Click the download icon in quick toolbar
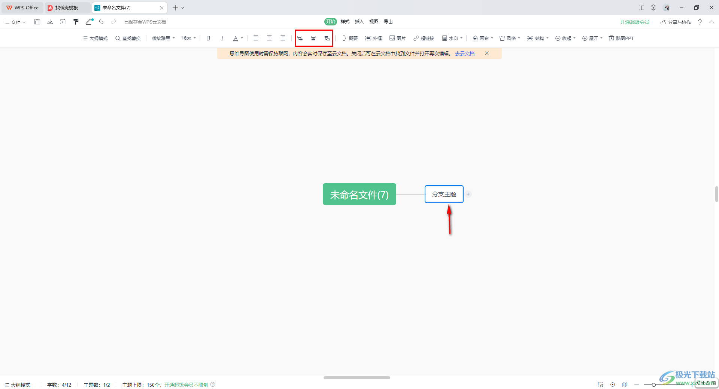This screenshot has width=719, height=389. coord(50,22)
